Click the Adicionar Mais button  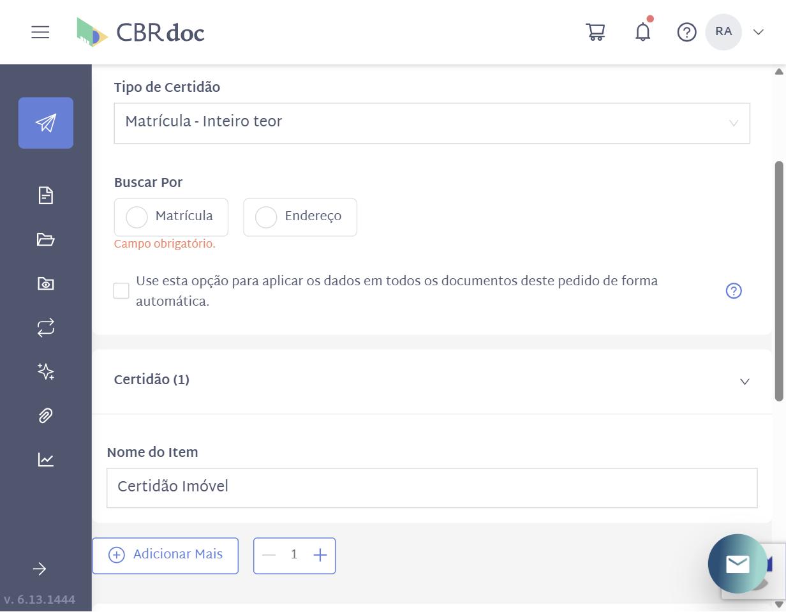(165, 555)
